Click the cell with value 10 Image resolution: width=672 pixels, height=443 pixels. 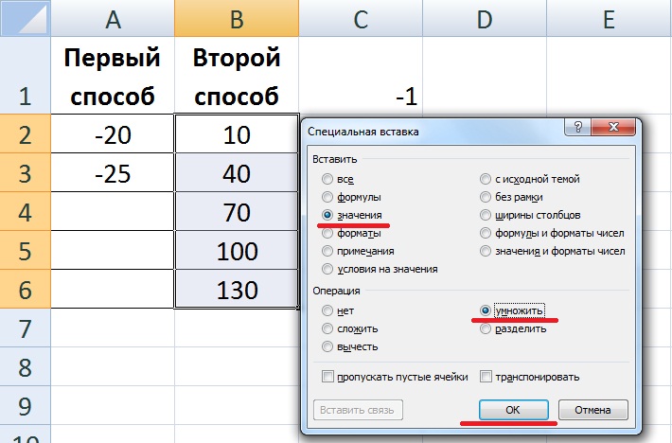tap(237, 133)
